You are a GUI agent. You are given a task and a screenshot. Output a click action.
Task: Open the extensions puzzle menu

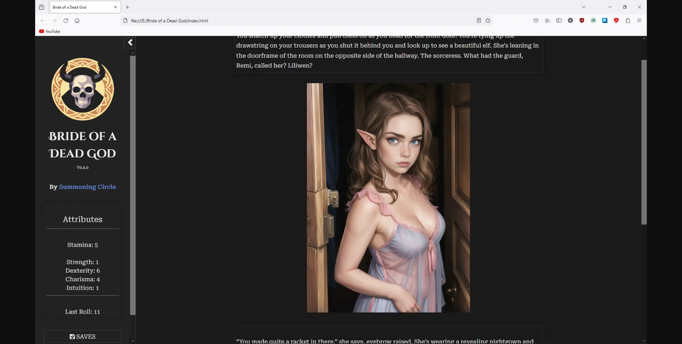(x=628, y=21)
